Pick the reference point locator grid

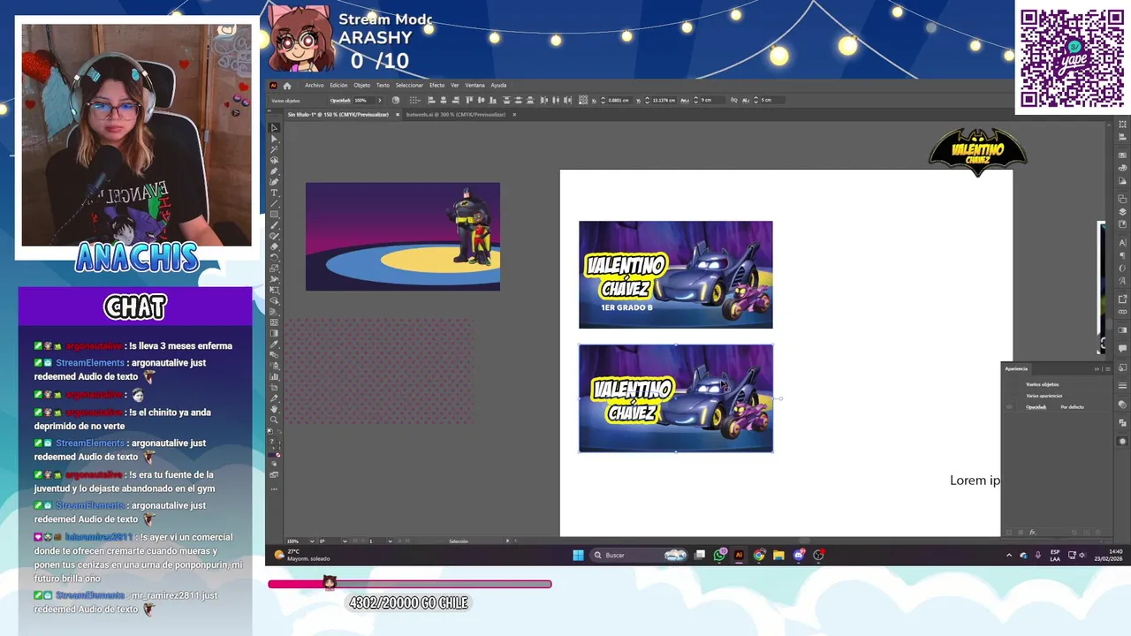[583, 100]
